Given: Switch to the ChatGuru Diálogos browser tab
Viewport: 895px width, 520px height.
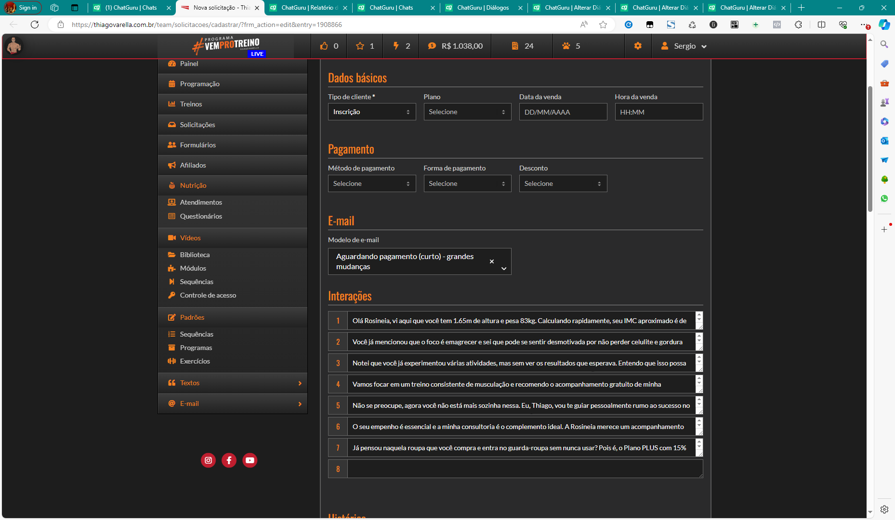Looking at the screenshot, I should coord(483,8).
